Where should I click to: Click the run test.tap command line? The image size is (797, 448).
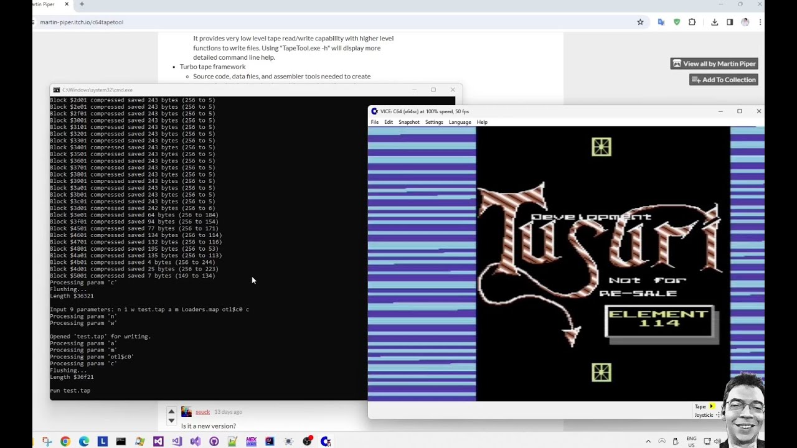(x=70, y=390)
